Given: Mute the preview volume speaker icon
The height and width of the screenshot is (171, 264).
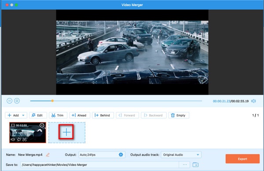Looking at the screenshot, I should point(253,101).
